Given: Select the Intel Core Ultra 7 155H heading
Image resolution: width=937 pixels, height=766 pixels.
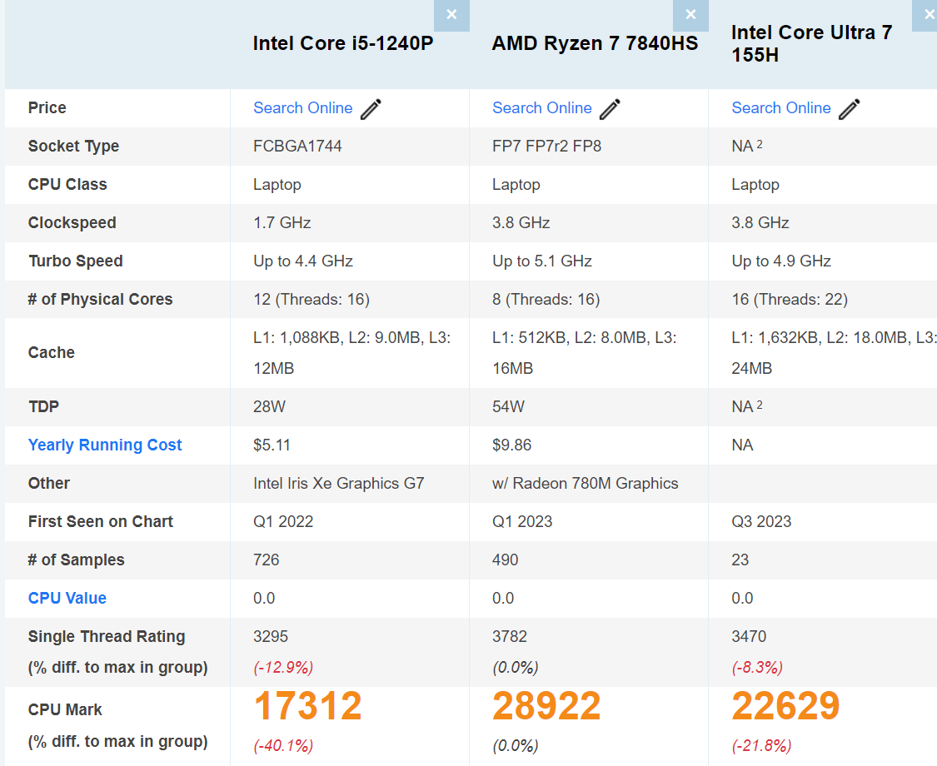Looking at the screenshot, I should pyautogui.click(x=812, y=43).
